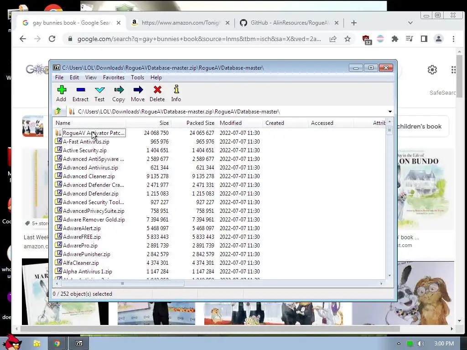This screenshot has width=467, height=350.
Task: Open Google settings gear icon
Action: point(432,70)
